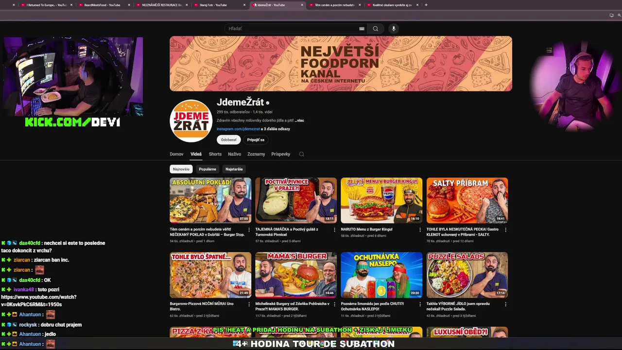Close the BeardMeatsFood browser tab

(x=129, y=5)
